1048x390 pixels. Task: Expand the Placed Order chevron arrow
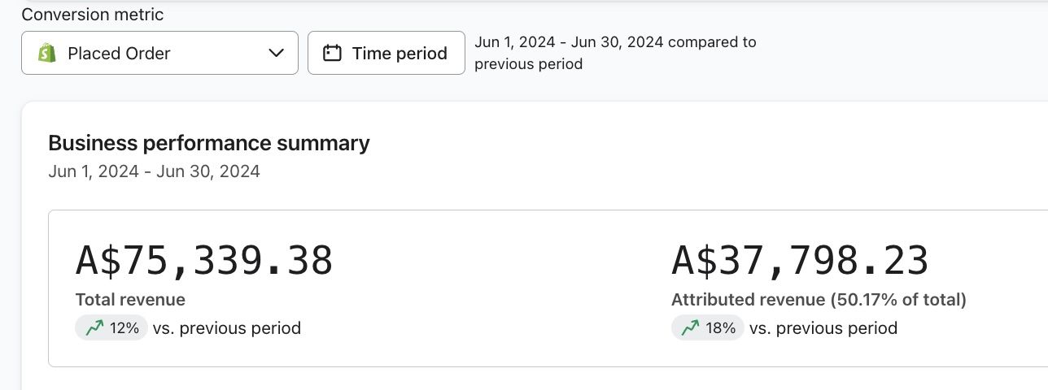coord(276,54)
